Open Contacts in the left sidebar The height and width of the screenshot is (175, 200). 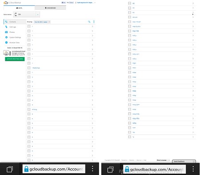[15, 22]
